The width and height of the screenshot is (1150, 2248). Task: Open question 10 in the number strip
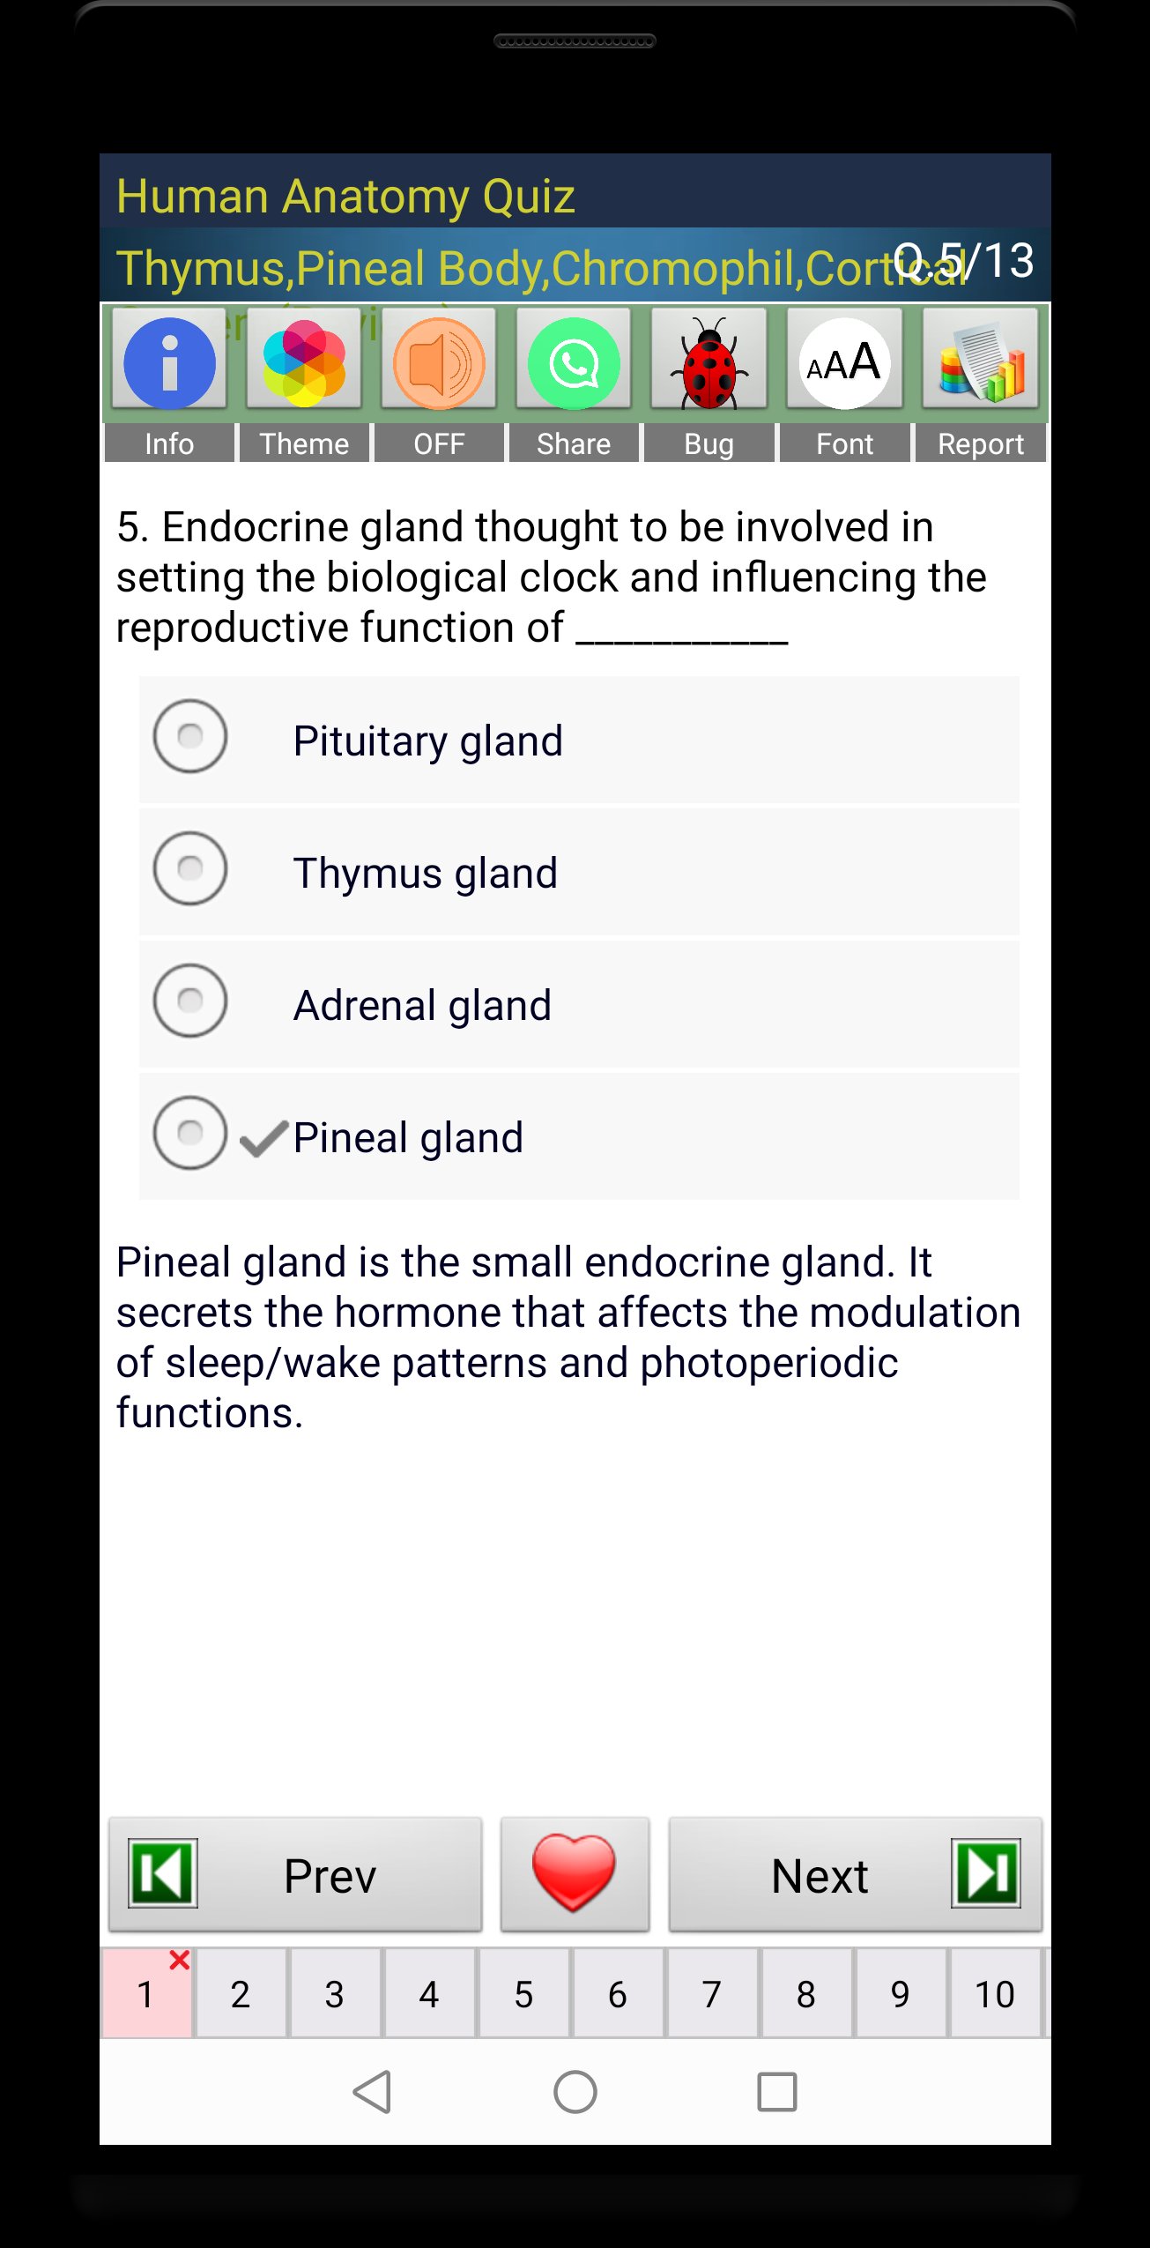coord(994,1994)
